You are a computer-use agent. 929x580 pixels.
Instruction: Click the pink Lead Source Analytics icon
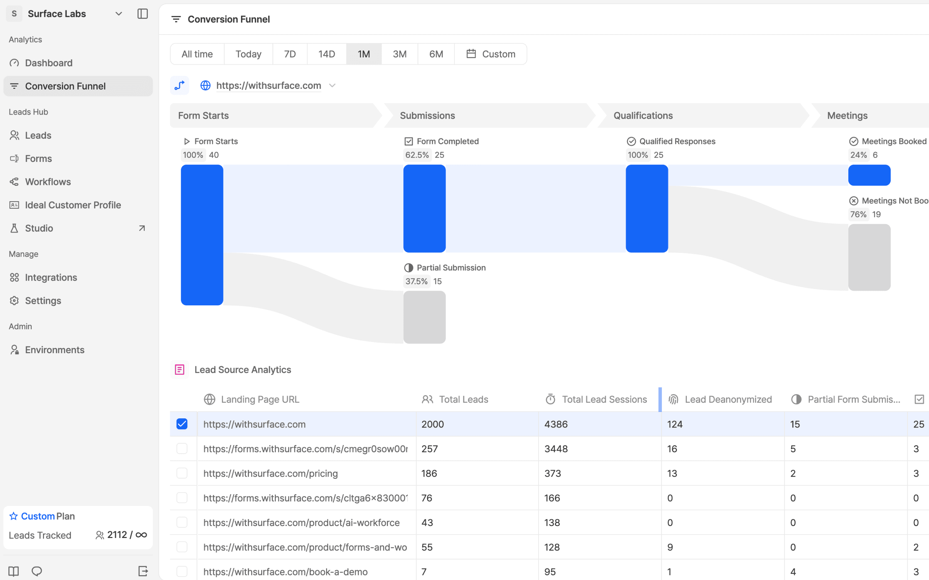click(x=180, y=369)
